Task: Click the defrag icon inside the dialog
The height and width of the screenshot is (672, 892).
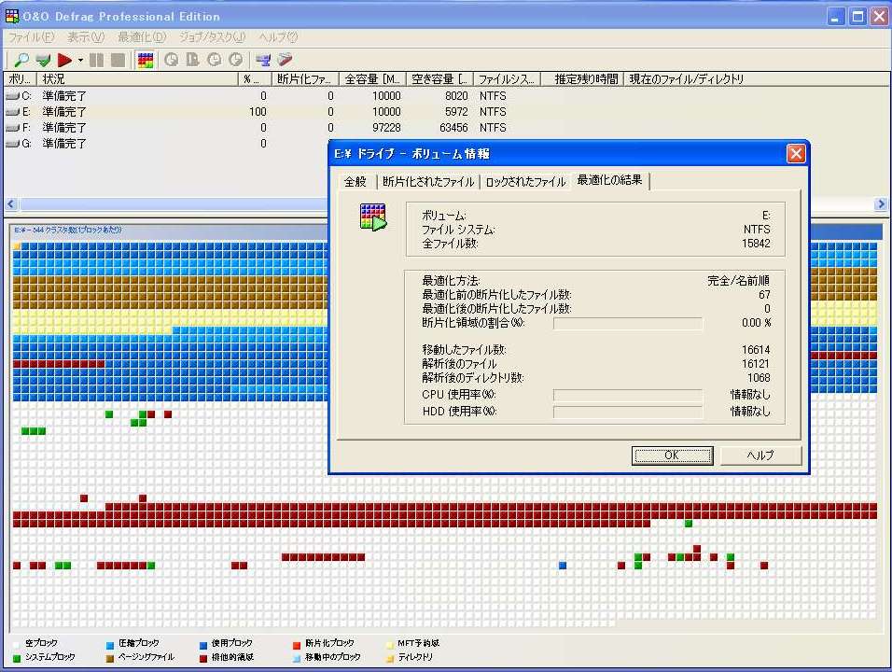Action: click(373, 217)
